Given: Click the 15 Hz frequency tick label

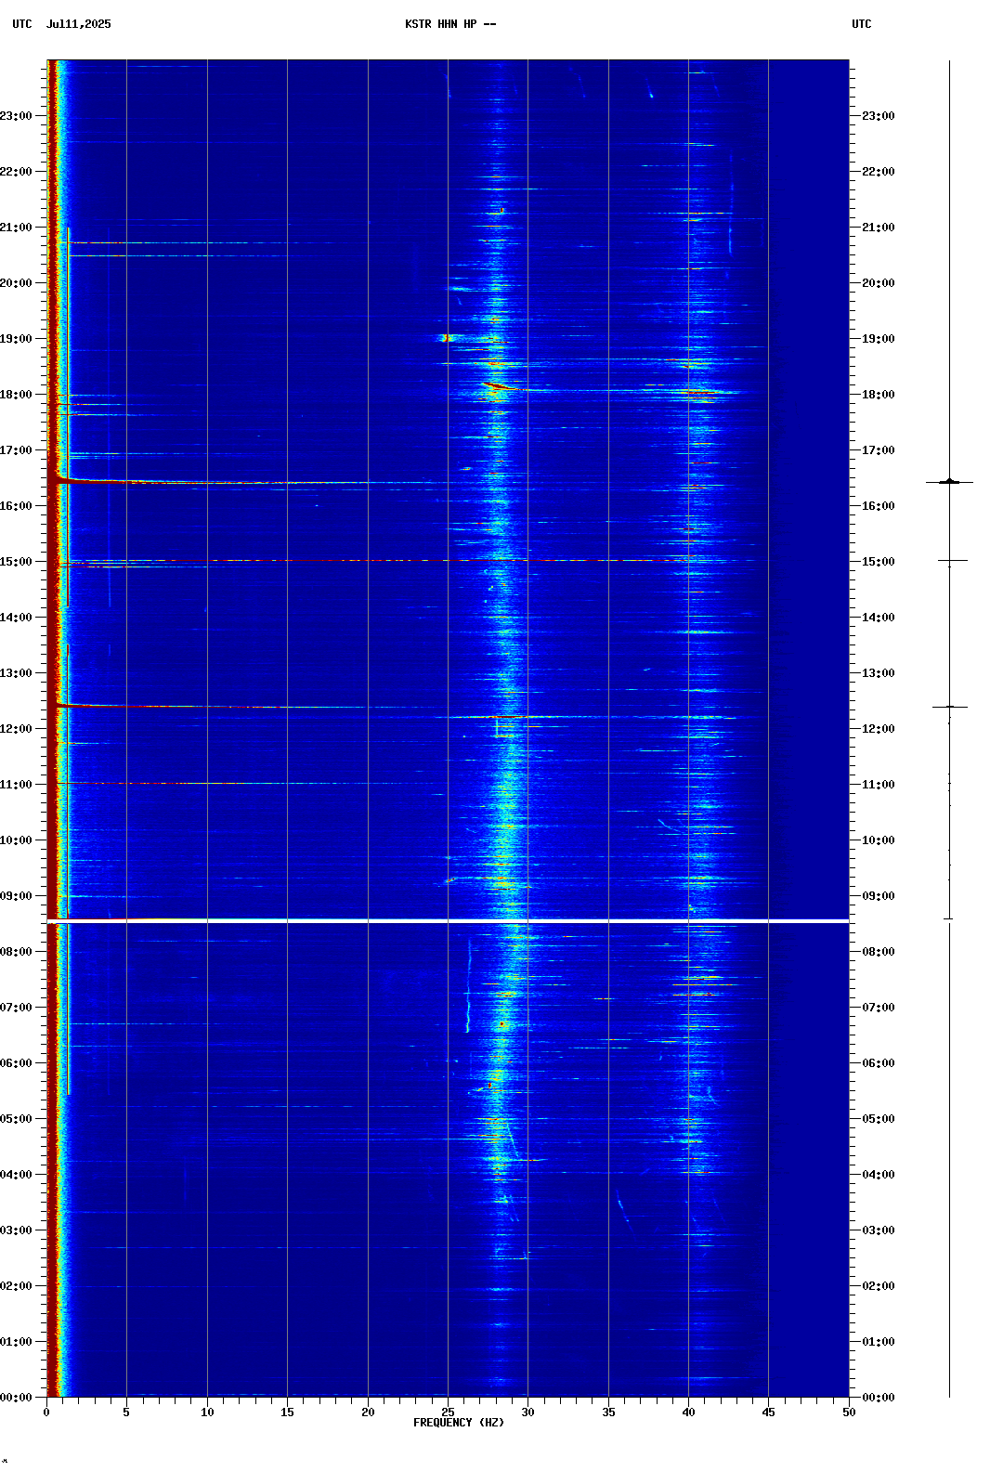Looking at the screenshot, I should (287, 1412).
